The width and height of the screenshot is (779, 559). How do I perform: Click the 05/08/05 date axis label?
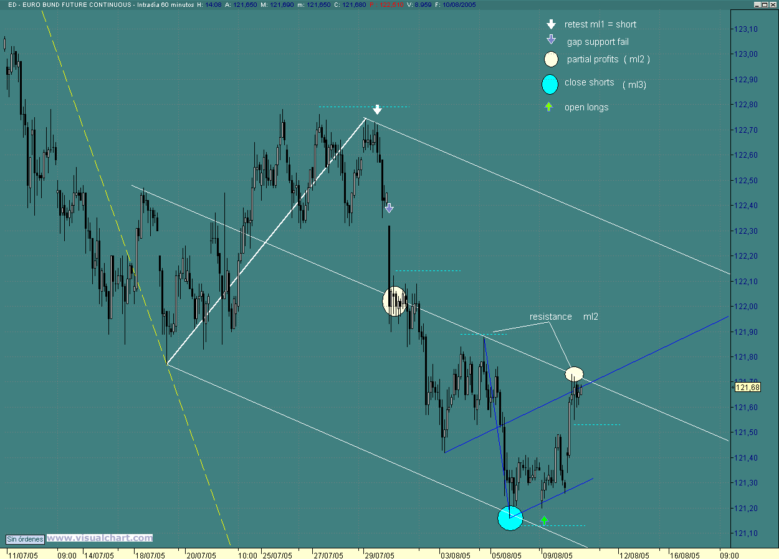506,555
